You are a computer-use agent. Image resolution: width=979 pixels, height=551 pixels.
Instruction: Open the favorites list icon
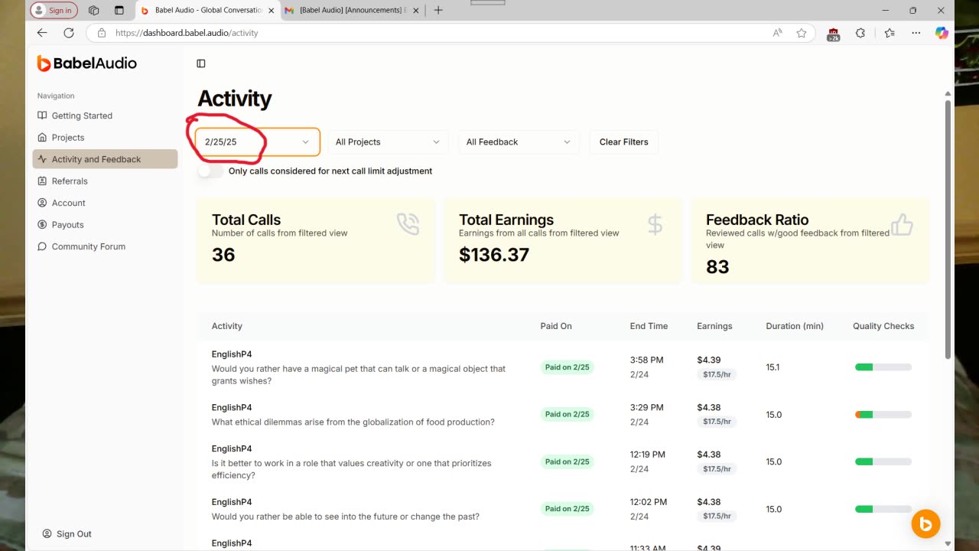pos(890,33)
